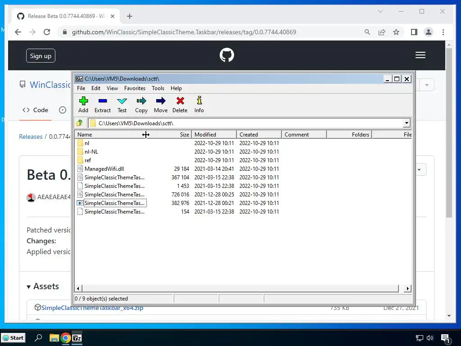Open the WinClassic repository owner link
461x346 pixels.
coord(50,85)
